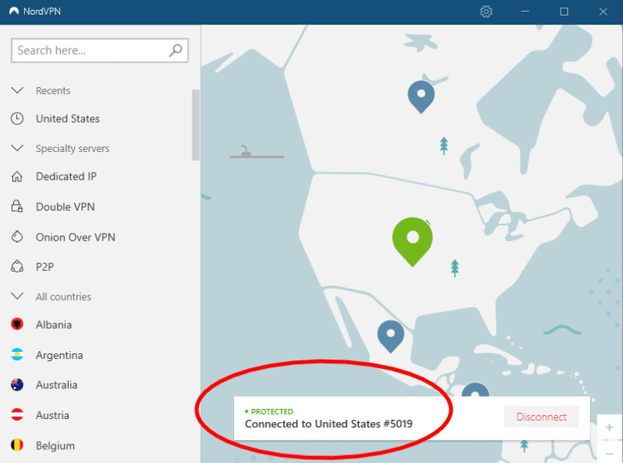Screen dimensions: 623x463
Task: Disconnect from the VPN server
Action: [541, 417]
